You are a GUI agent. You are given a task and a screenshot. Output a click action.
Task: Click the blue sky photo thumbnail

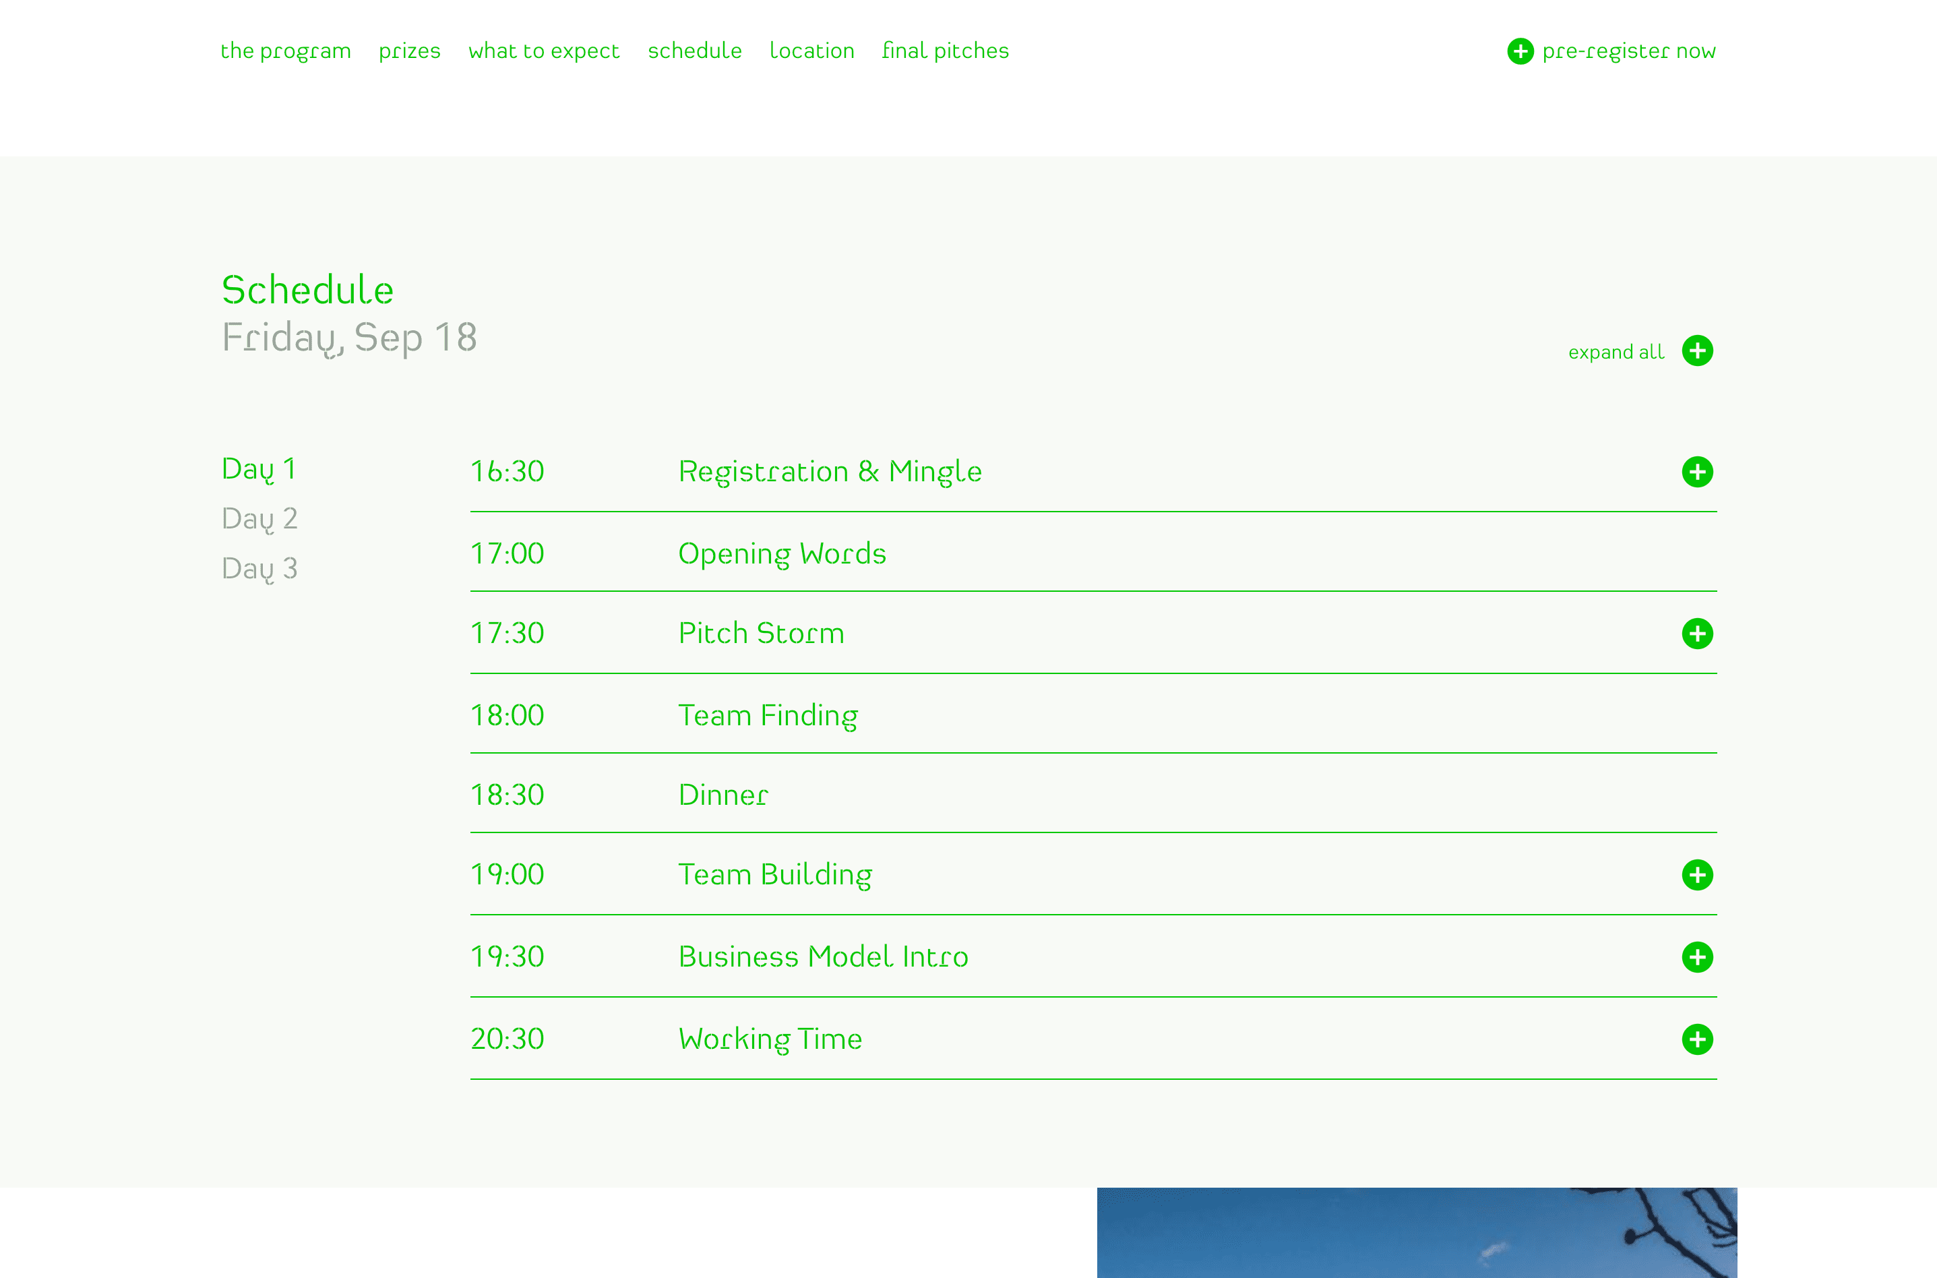[1416, 1232]
